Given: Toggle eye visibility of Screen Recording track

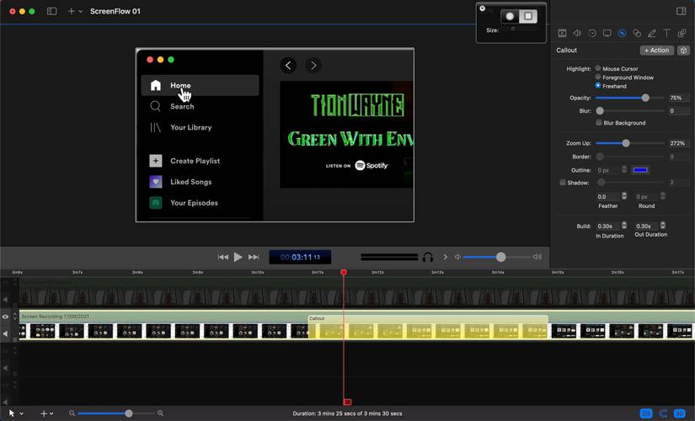Looking at the screenshot, I should pyautogui.click(x=5, y=317).
